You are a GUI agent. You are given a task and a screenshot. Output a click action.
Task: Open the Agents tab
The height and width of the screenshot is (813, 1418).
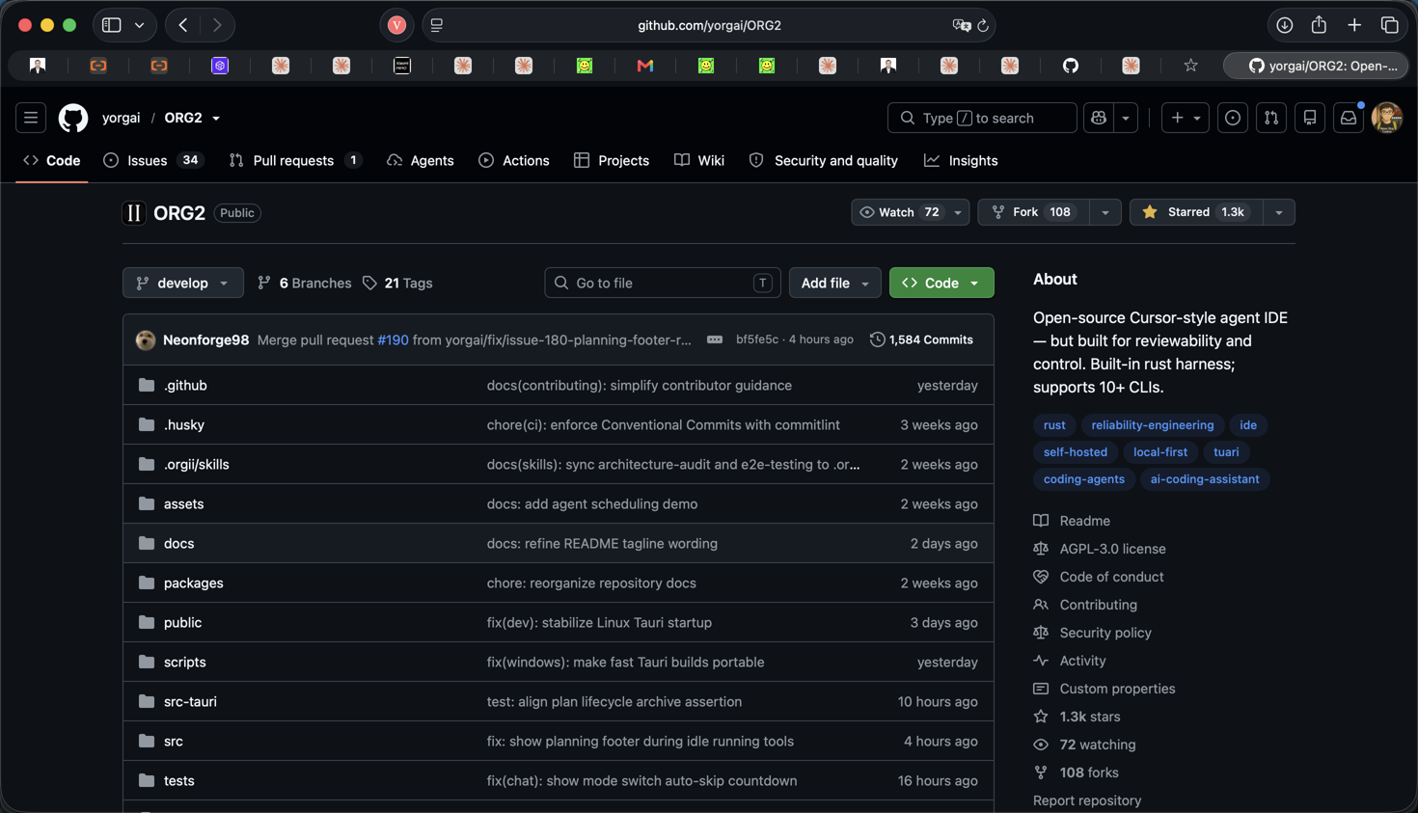[420, 161]
